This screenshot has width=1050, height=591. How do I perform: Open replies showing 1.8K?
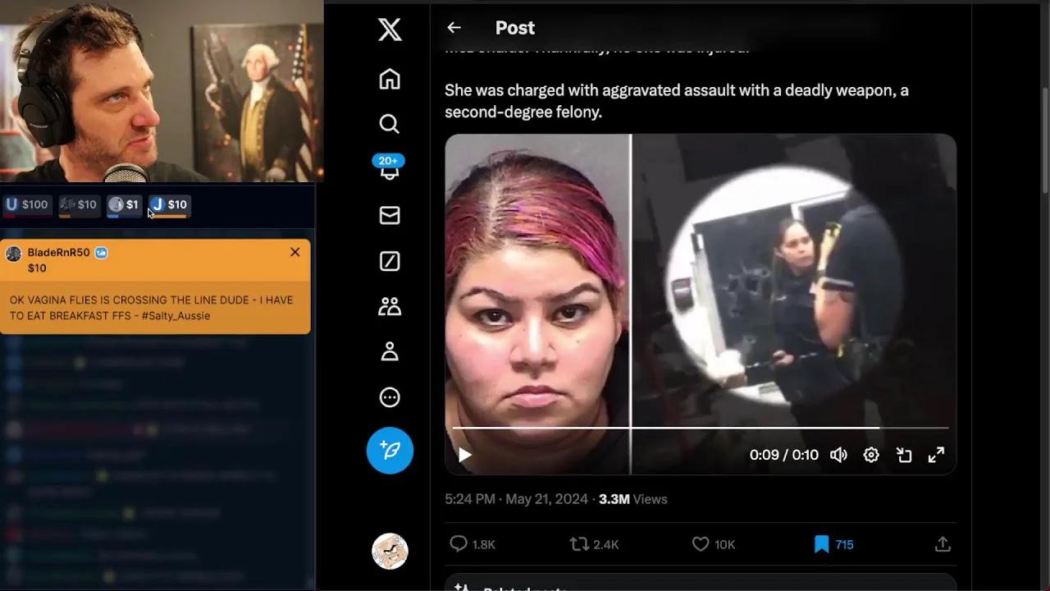pos(472,544)
